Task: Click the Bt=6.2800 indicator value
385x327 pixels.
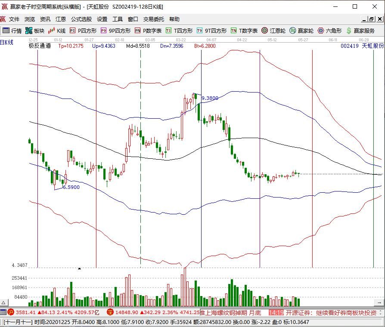Action: [205, 46]
